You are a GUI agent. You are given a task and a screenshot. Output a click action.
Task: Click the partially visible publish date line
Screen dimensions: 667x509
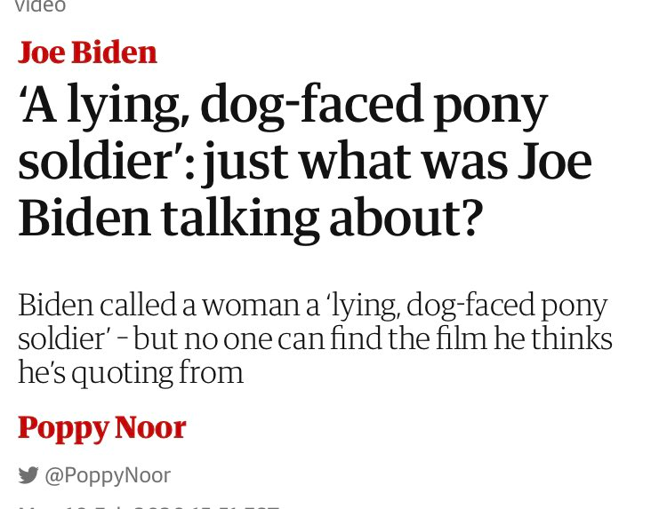(x=149, y=506)
